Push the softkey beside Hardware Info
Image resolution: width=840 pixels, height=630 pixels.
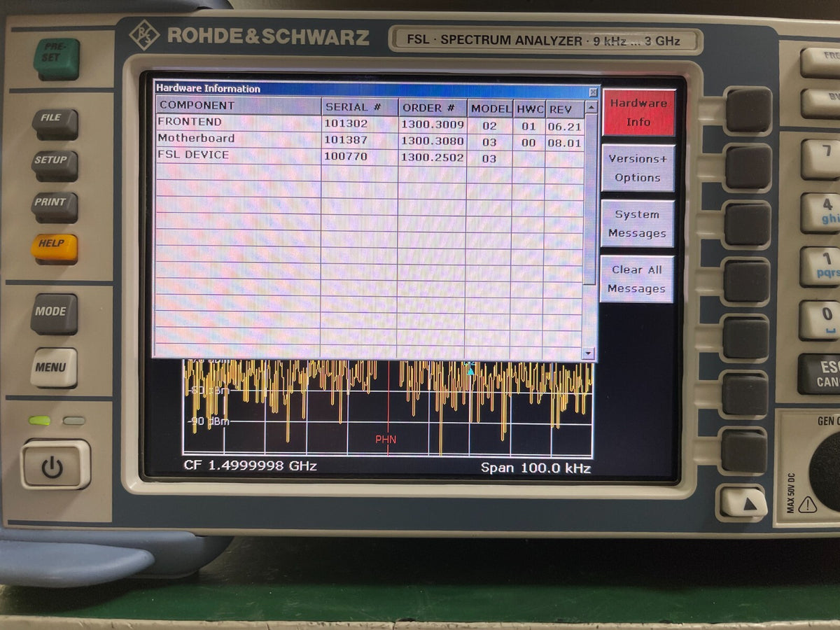748,110
